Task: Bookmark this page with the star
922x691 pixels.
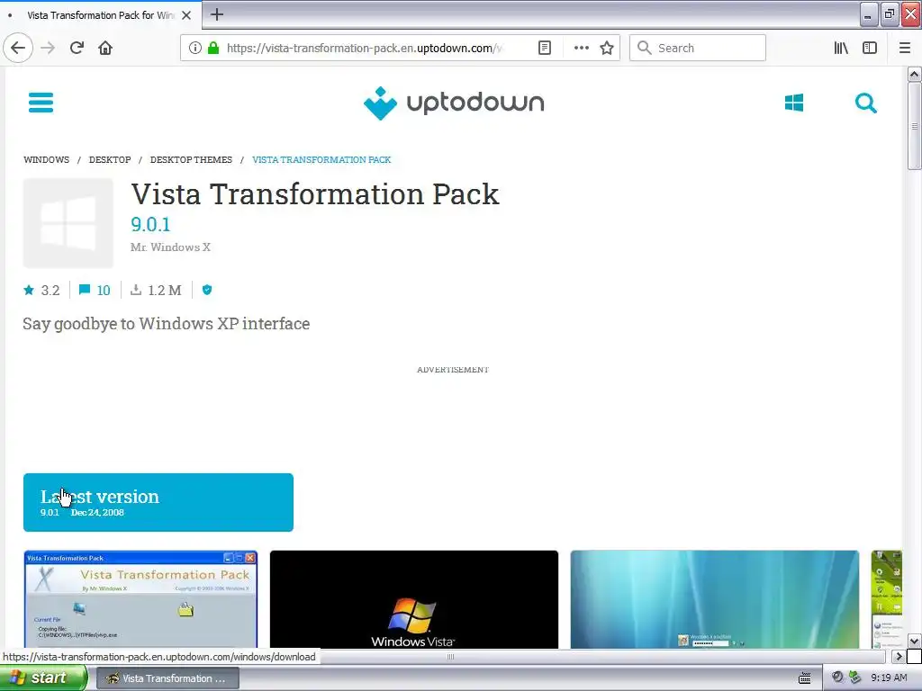Action: coord(607,48)
